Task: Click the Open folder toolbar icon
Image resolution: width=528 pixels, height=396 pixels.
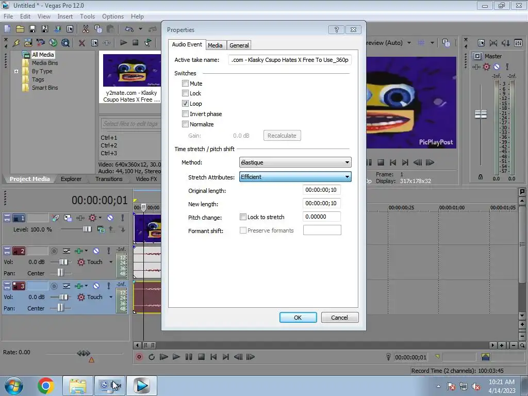Action: (x=20, y=29)
